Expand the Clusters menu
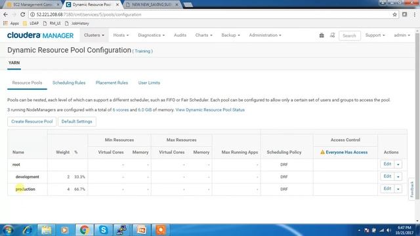 [x=94, y=35]
